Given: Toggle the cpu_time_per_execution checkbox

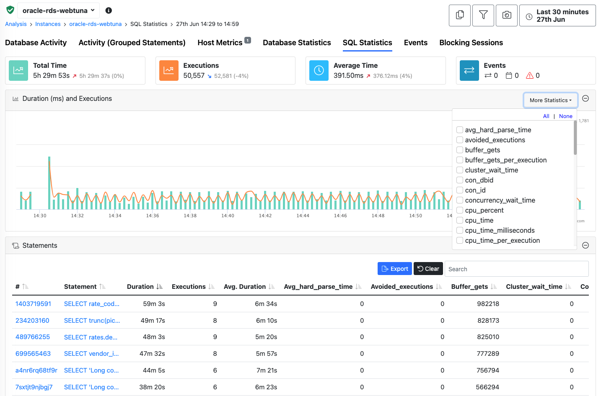Looking at the screenshot, I should (460, 240).
